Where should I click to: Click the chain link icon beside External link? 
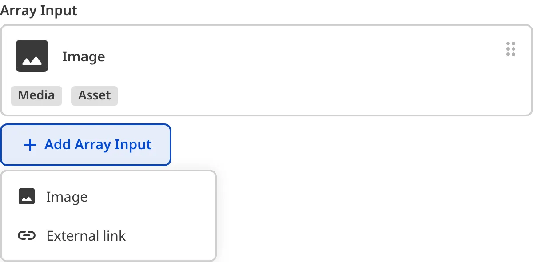point(26,235)
